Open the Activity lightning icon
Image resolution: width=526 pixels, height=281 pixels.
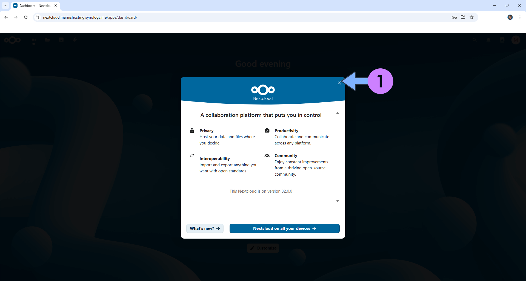click(75, 40)
